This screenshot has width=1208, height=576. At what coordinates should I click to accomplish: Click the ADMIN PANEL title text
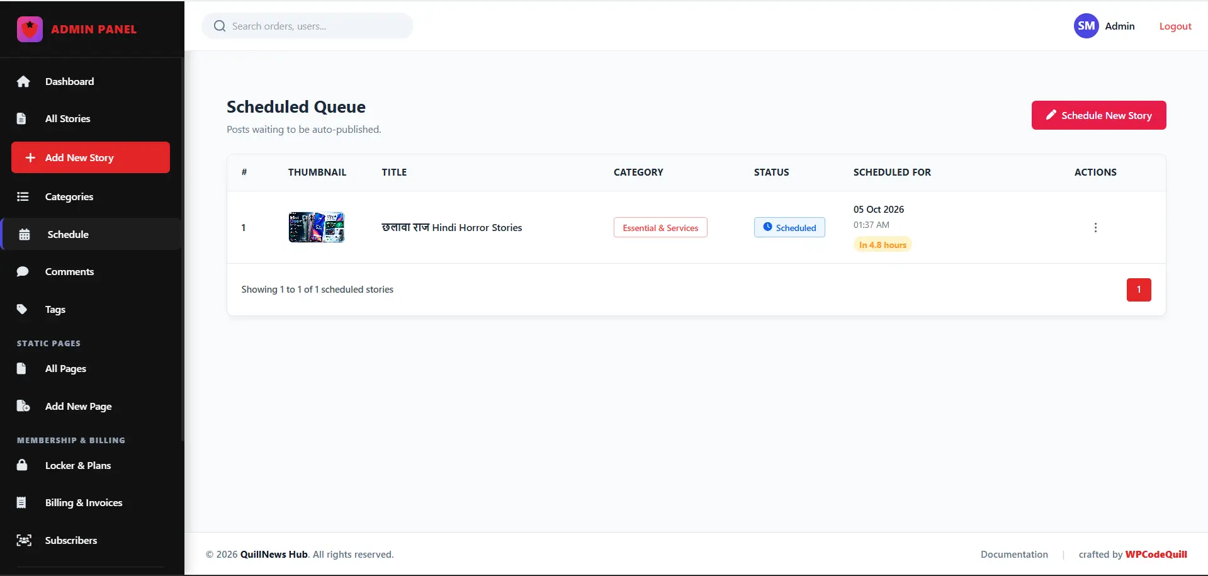(94, 29)
